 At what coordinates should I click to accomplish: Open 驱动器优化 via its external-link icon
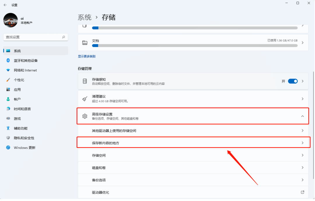[x=302, y=192]
